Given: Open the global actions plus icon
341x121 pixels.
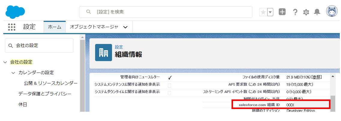Looking at the screenshot, I should (x=282, y=12).
